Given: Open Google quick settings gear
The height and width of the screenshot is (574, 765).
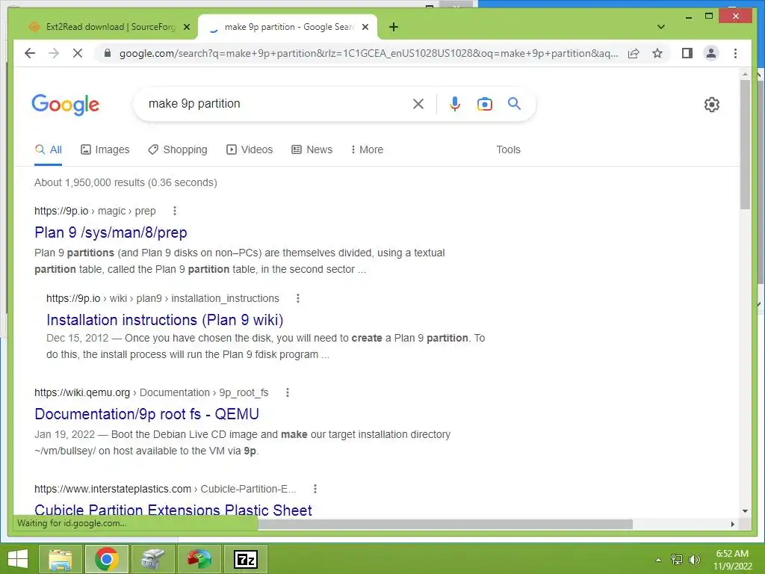Looking at the screenshot, I should coord(712,105).
